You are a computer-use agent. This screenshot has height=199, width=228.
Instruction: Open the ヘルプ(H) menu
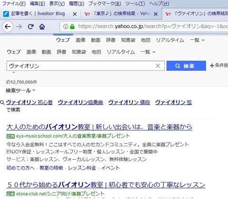pyautogui.click(x=159, y=3)
